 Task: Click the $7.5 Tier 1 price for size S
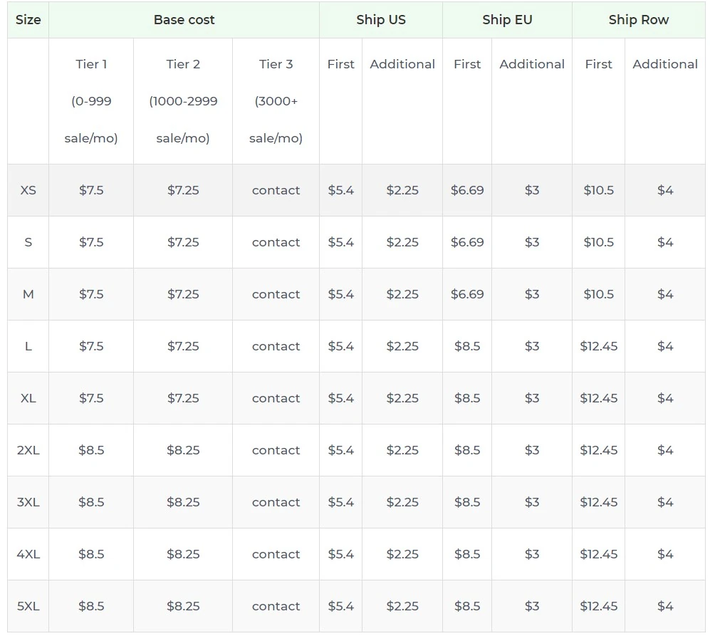pos(90,242)
